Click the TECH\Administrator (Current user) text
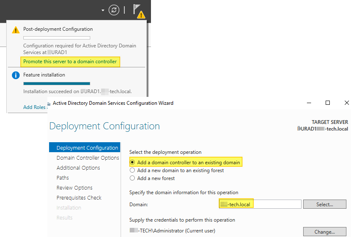The image size is (351, 237). coord(172,231)
